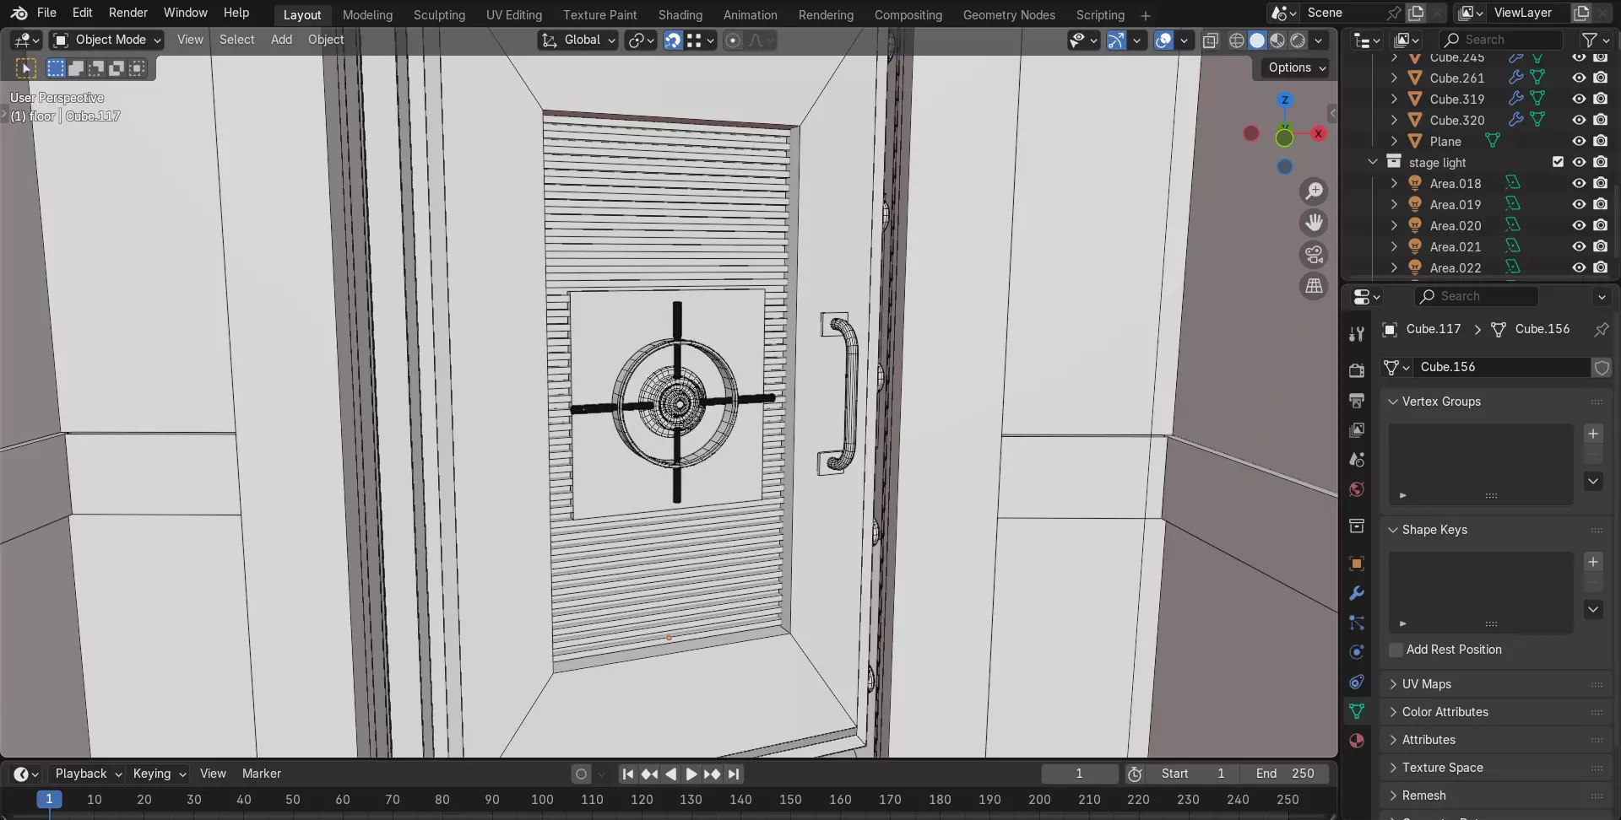Toggle show overlays button
This screenshot has height=820, width=1621.
pos(1163,40)
